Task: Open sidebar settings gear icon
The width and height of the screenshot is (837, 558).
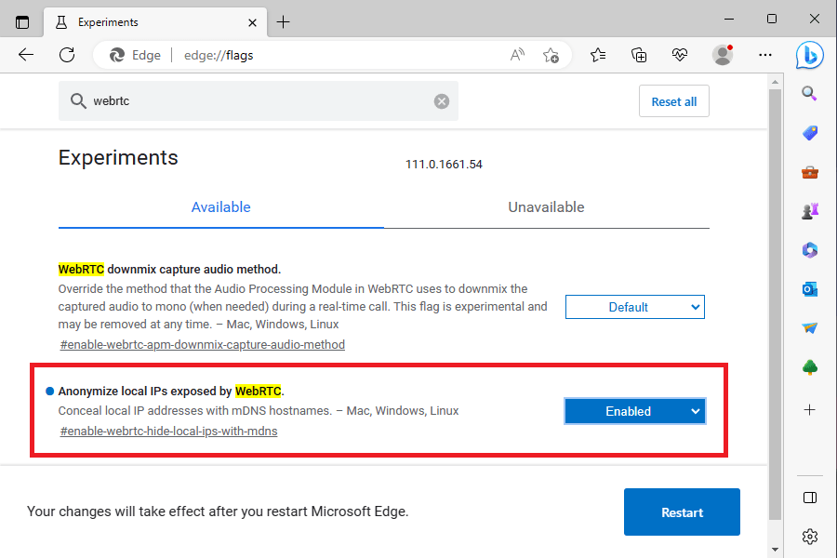Action: click(x=810, y=536)
